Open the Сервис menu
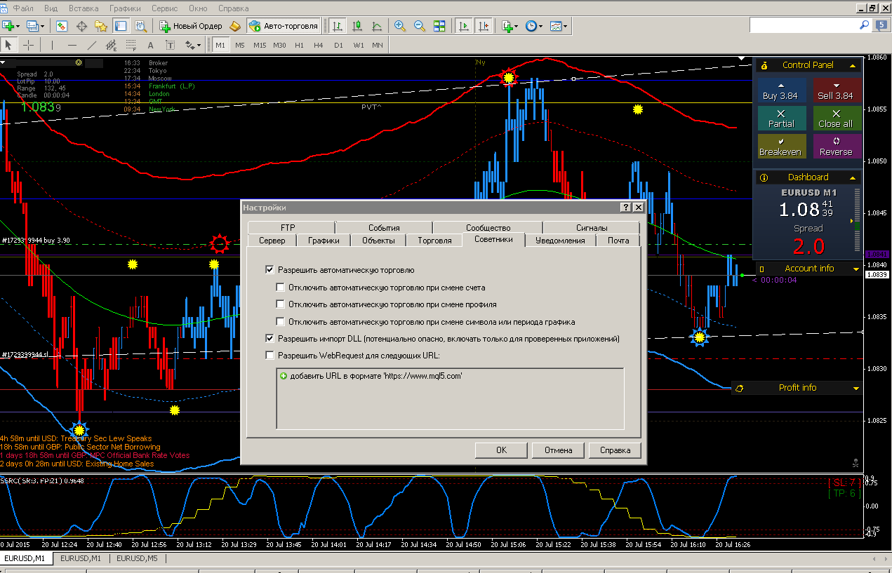Viewport: 892px width, 573px height. (x=164, y=8)
